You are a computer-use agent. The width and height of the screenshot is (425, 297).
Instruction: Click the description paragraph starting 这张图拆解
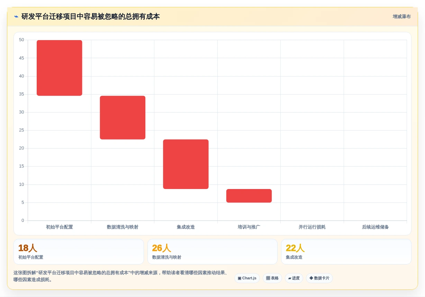point(121,276)
